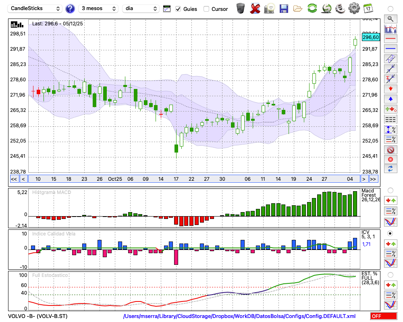
Task: Click the blue floppy disk save icon
Action: [284, 8]
